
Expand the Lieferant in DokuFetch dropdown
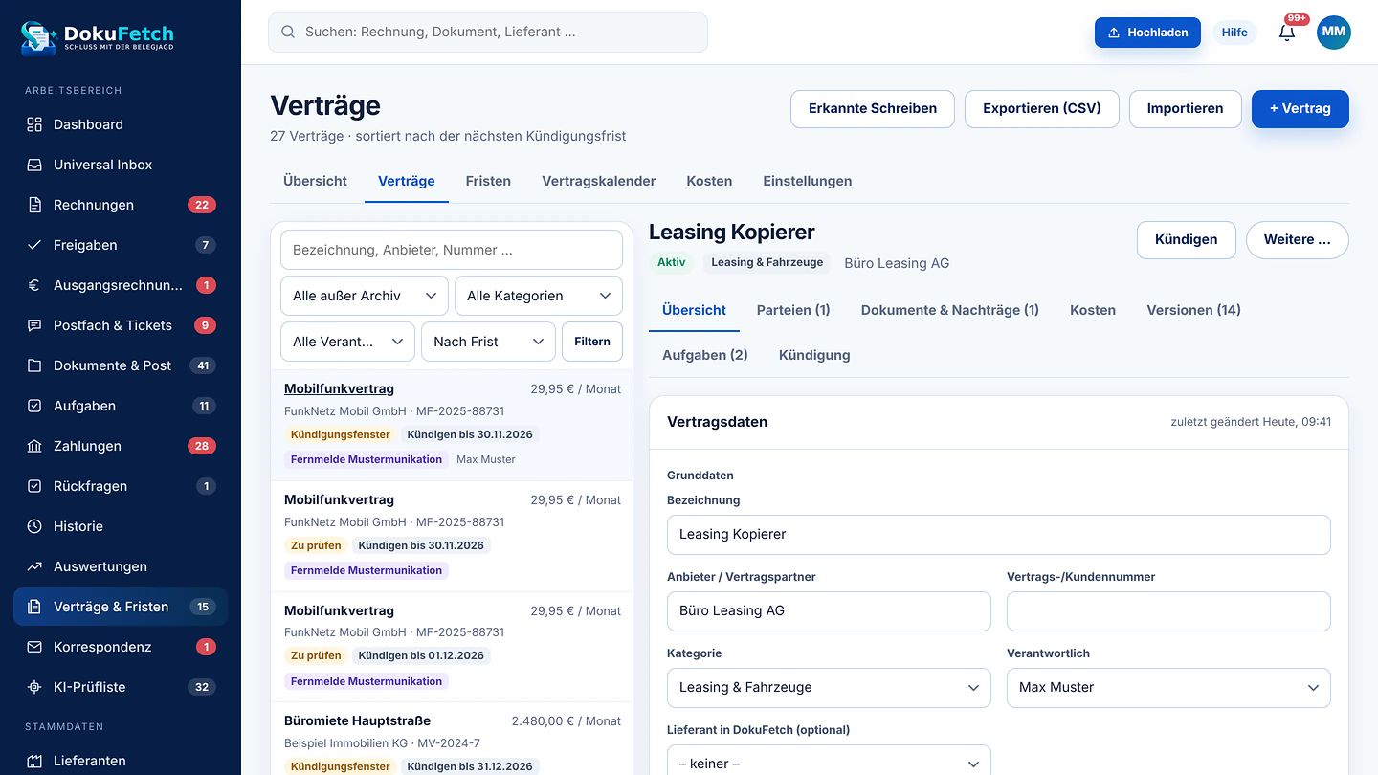829,763
